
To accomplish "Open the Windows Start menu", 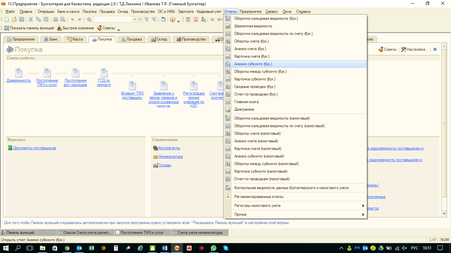I will [x=6, y=248].
